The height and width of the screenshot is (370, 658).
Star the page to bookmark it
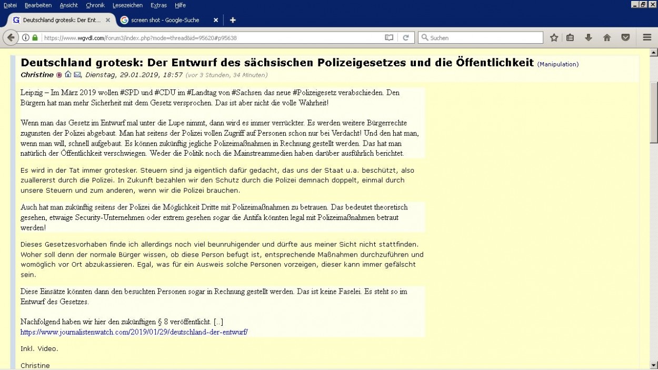coord(553,37)
